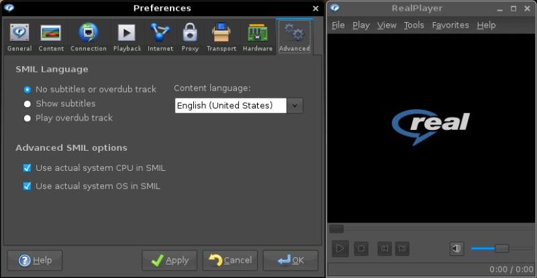Click the Cancel button

click(230, 261)
